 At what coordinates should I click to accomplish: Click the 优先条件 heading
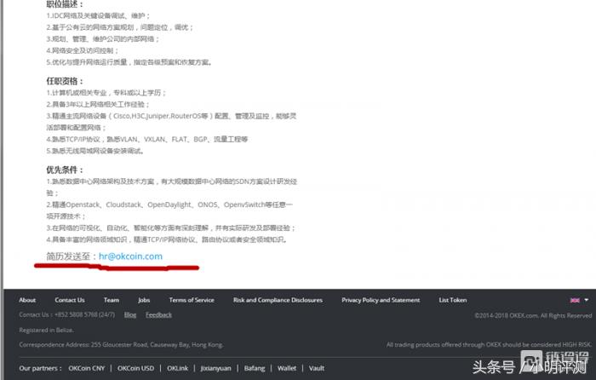(65, 170)
